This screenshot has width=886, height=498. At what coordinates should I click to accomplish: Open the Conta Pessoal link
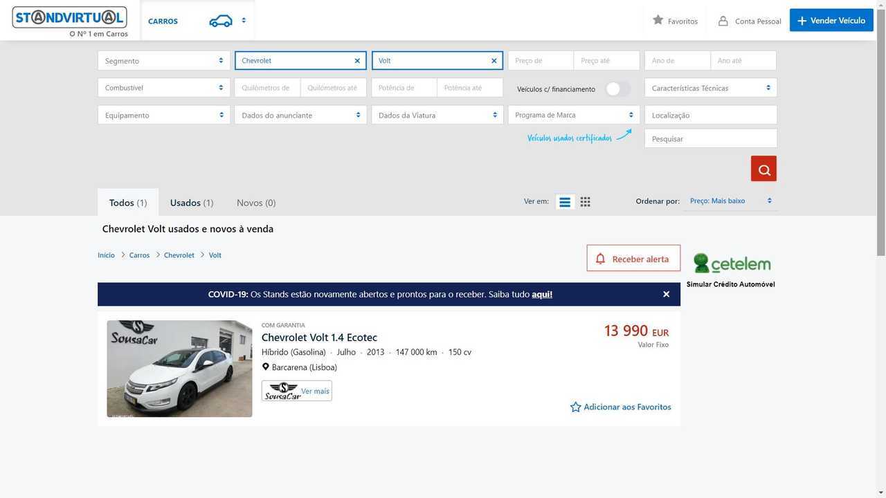tap(758, 21)
